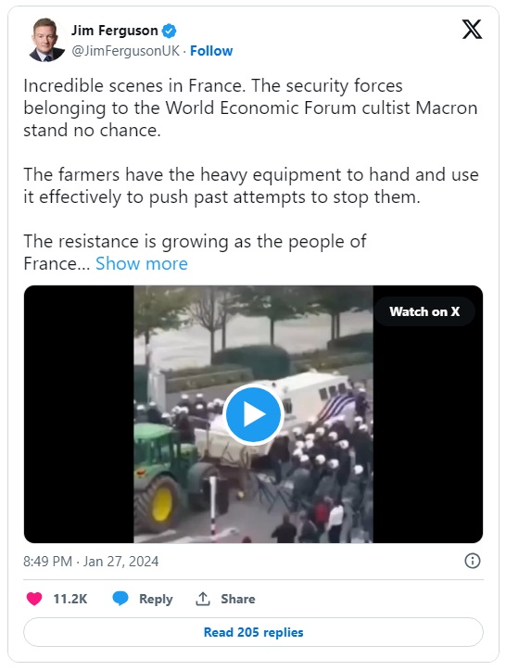Viewport: 506px width, 671px height.
Task: Click the X logo icon
Action: click(x=472, y=30)
